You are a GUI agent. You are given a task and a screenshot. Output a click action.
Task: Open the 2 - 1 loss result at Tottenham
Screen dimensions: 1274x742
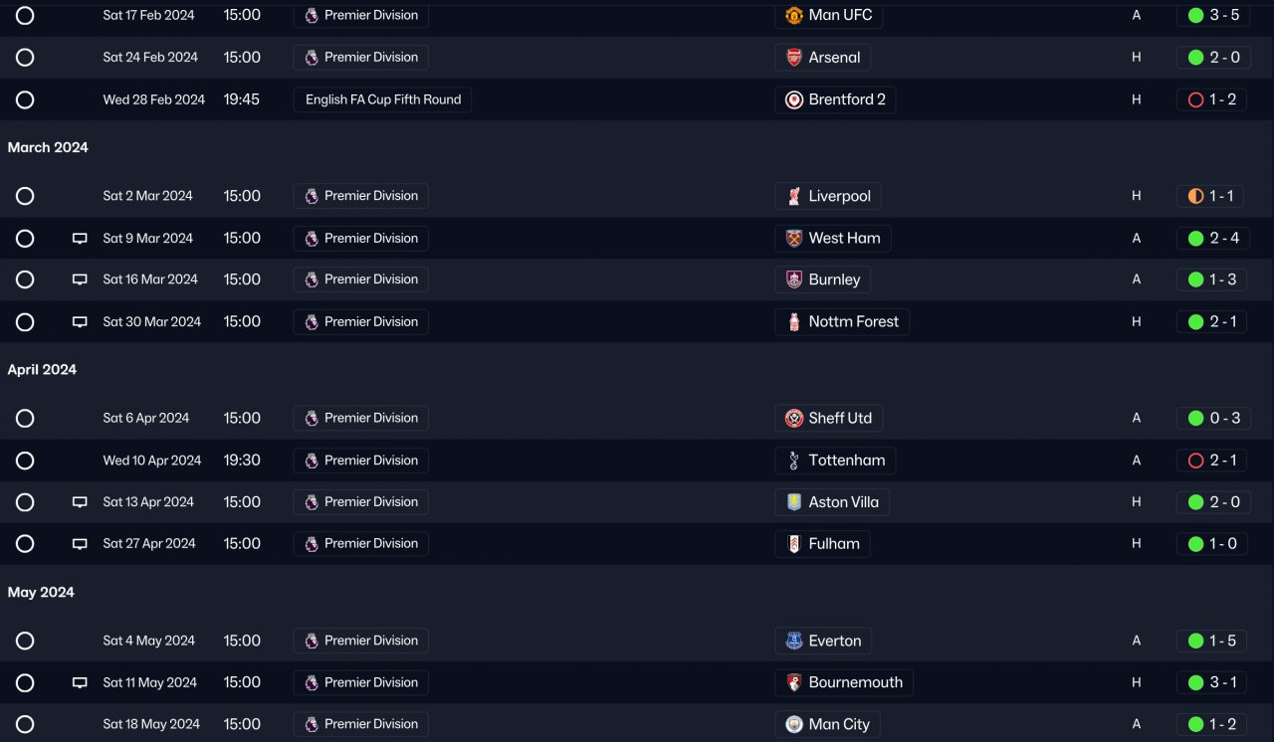[1211, 461]
